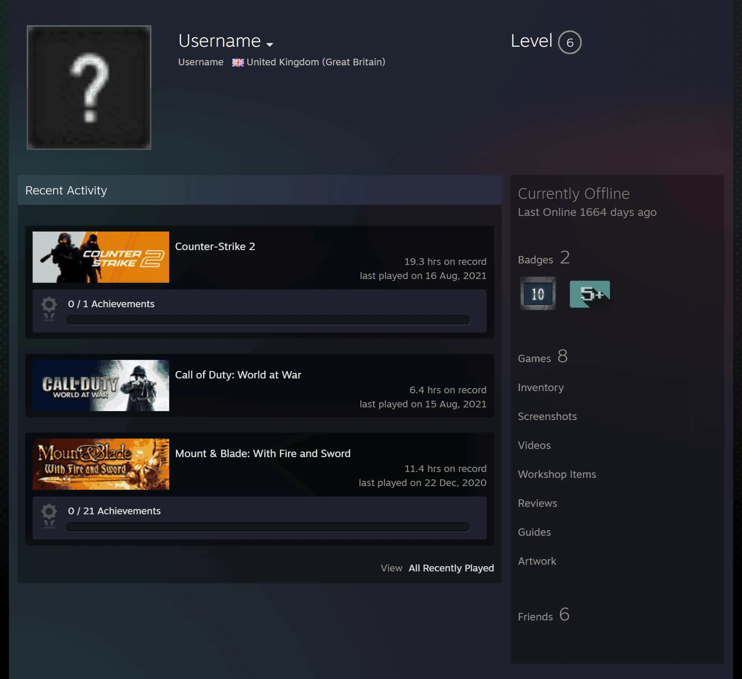Open the 10 years of service badge
This screenshot has width=742, height=679.
[x=538, y=294]
